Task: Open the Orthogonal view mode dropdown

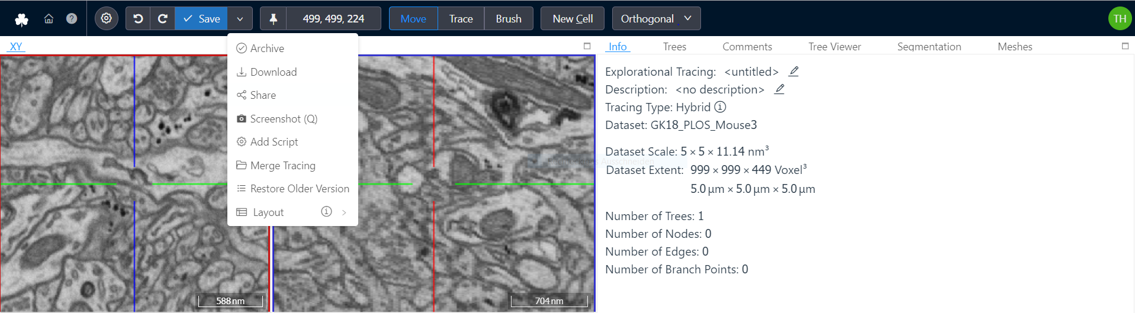Action: [656, 18]
